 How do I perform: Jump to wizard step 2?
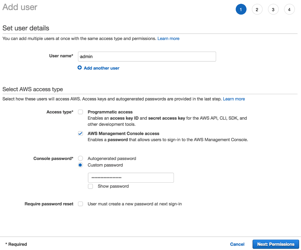(257, 9)
